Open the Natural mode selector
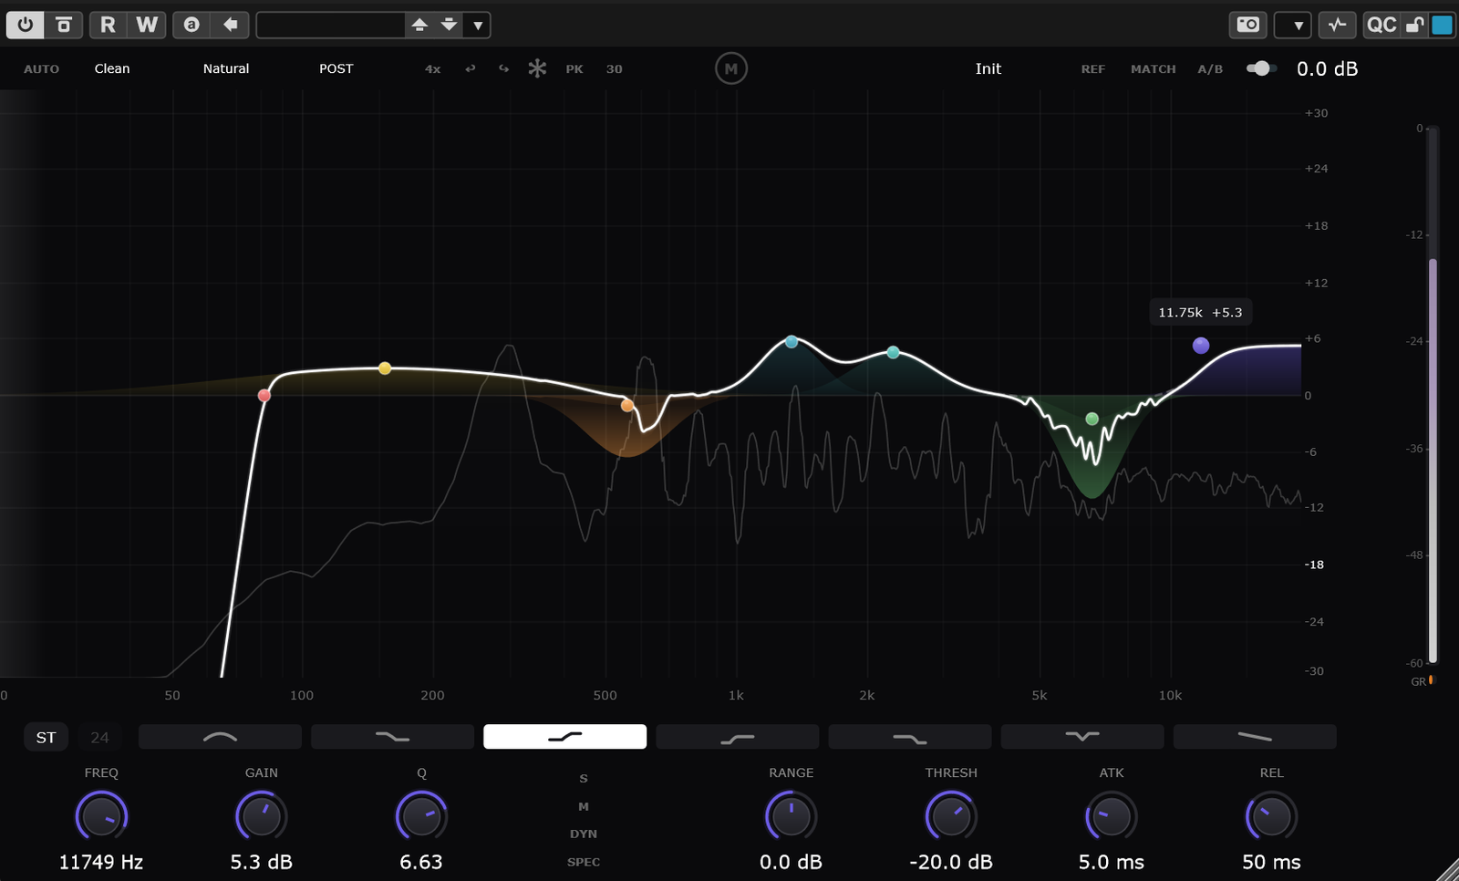The width and height of the screenshot is (1459, 881). [226, 68]
